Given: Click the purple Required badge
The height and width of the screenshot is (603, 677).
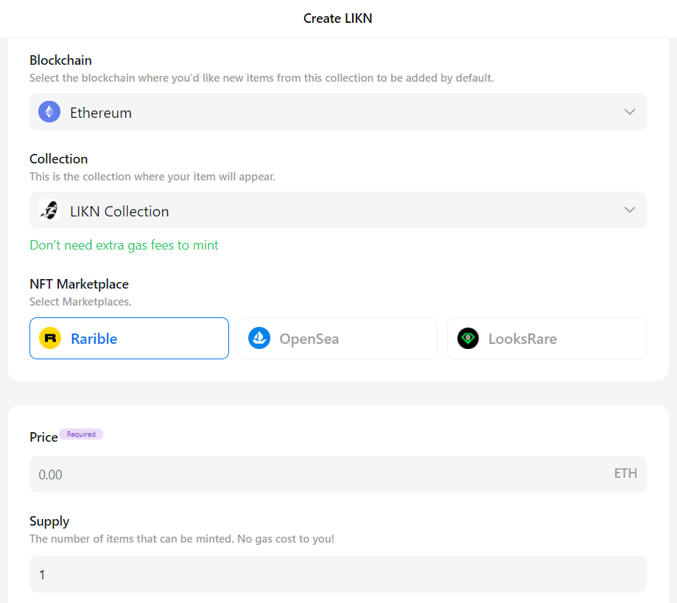Looking at the screenshot, I should coord(81,434).
